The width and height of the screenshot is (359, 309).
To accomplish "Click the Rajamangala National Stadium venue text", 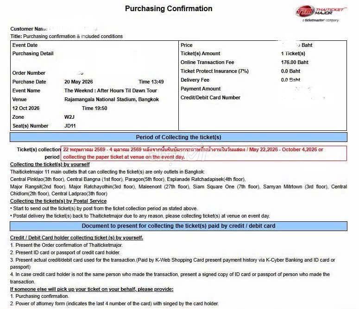I will (112, 99).
